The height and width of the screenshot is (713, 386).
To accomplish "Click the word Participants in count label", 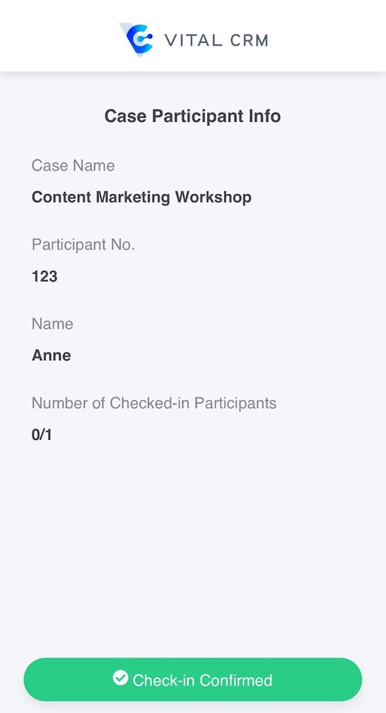I will pyautogui.click(x=236, y=403).
